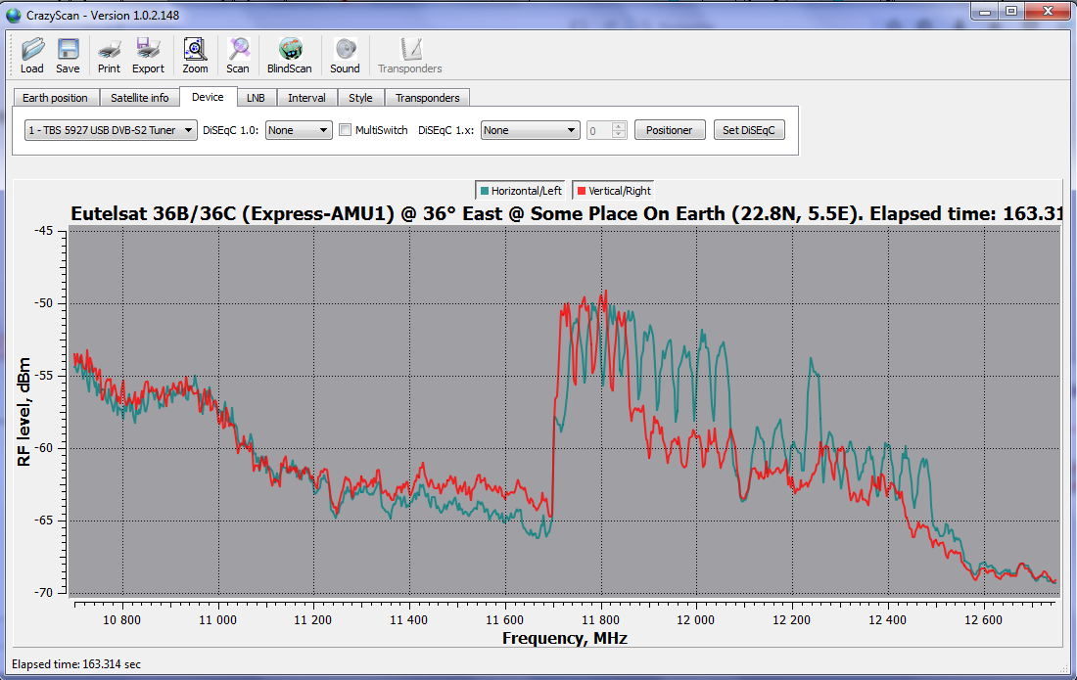Toggle the Sound icon
1077x680 pixels.
pyautogui.click(x=345, y=51)
